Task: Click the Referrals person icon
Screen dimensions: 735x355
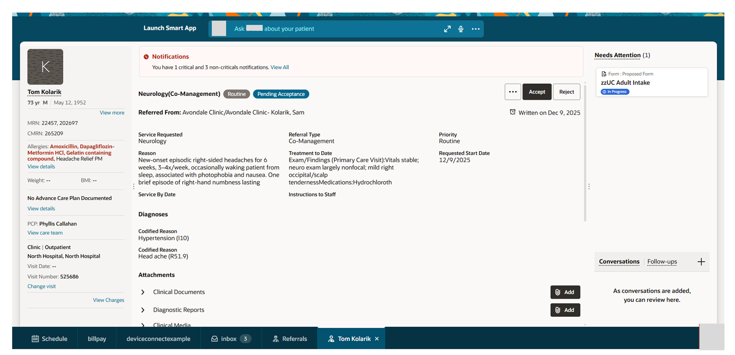Action: pyautogui.click(x=275, y=339)
